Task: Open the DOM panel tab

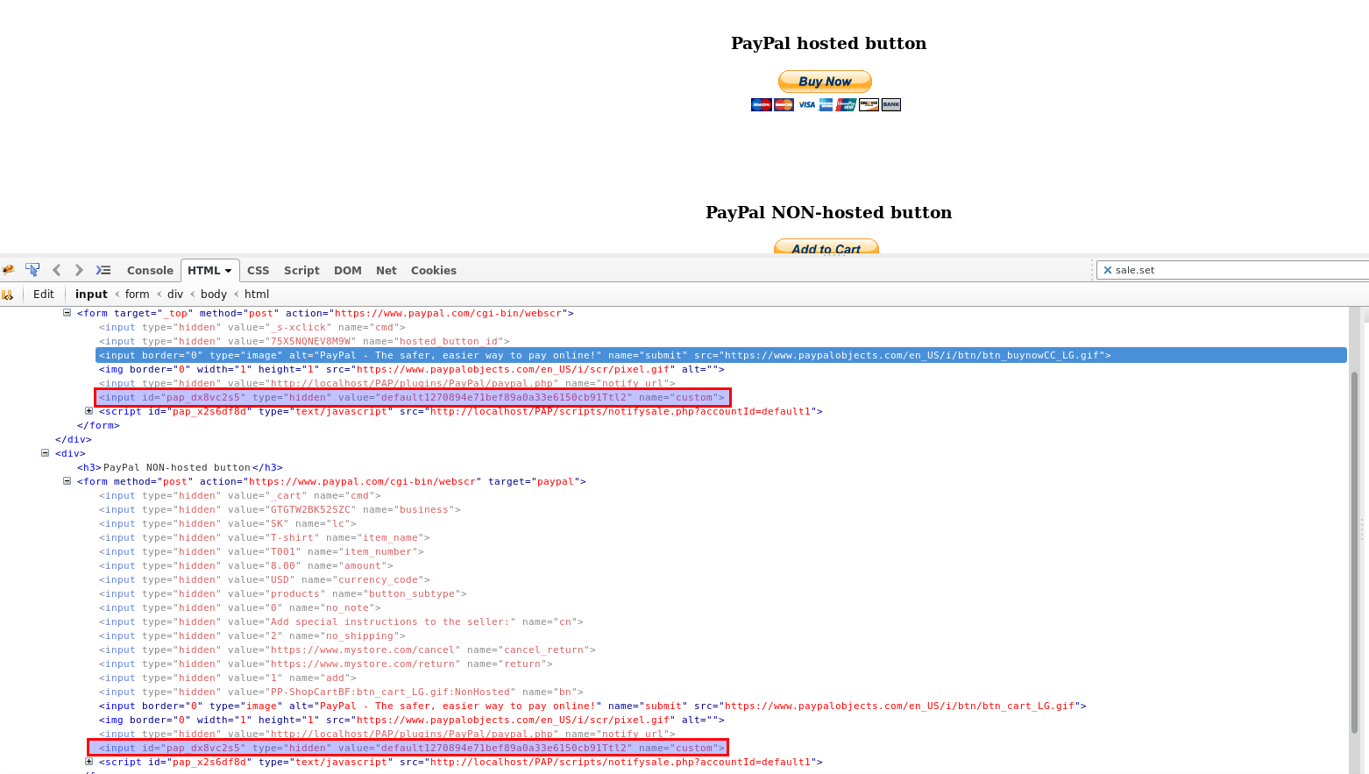Action: [x=348, y=270]
